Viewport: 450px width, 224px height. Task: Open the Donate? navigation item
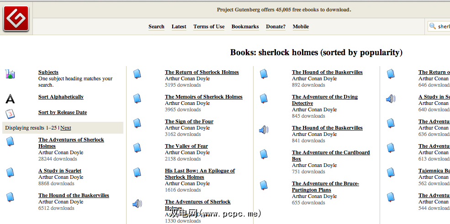pyautogui.click(x=276, y=26)
